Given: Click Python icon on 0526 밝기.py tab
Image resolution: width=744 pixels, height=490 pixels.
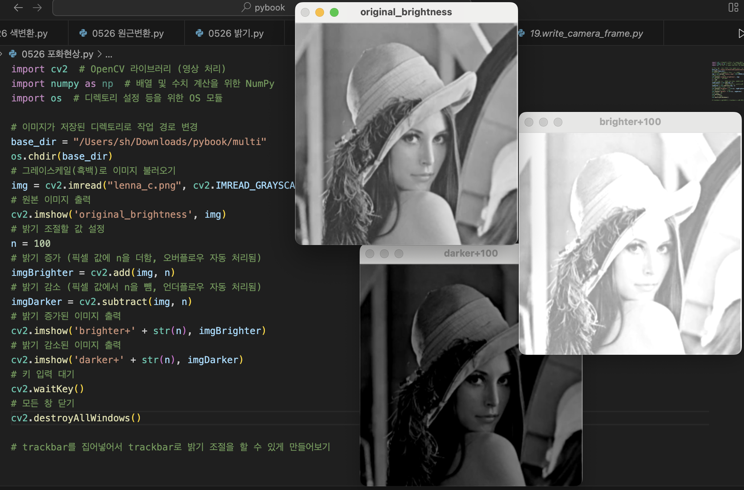Looking at the screenshot, I should (x=199, y=33).
